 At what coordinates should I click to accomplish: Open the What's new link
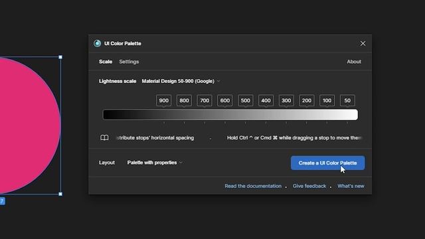pyautogui.click(x=351, y=186)
